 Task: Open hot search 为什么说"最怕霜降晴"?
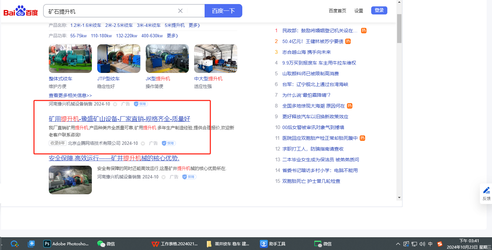coord(307,95)
